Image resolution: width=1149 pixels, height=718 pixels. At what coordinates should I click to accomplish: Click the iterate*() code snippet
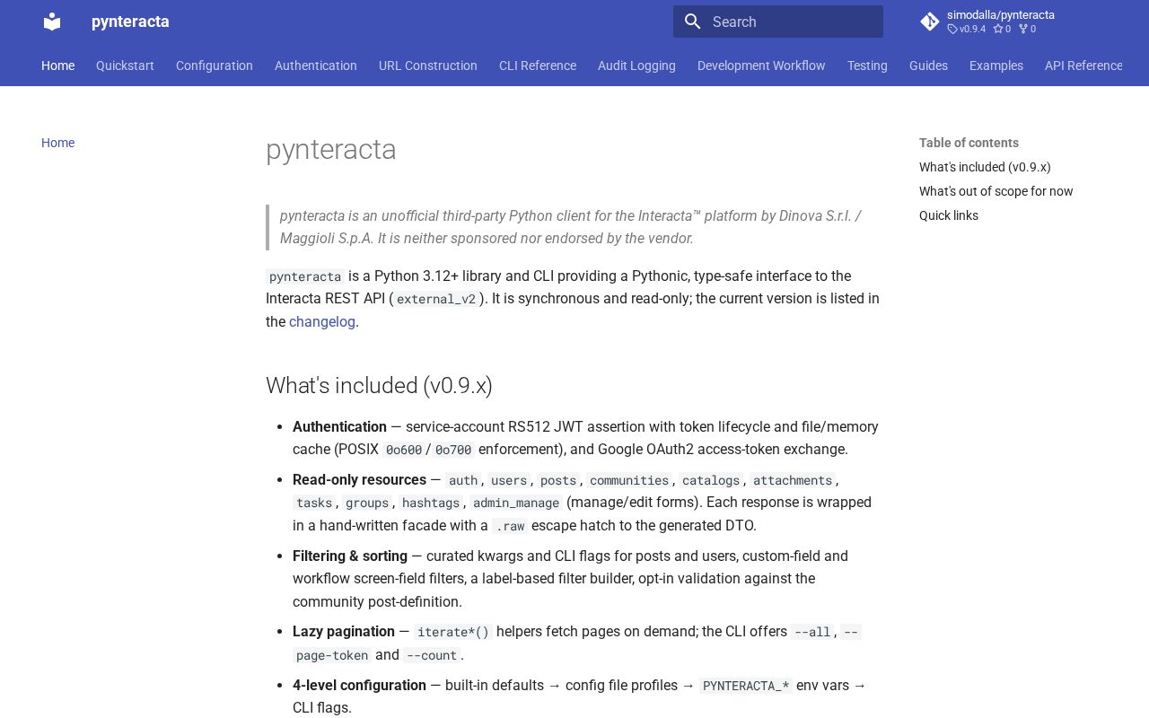[453, 632]
